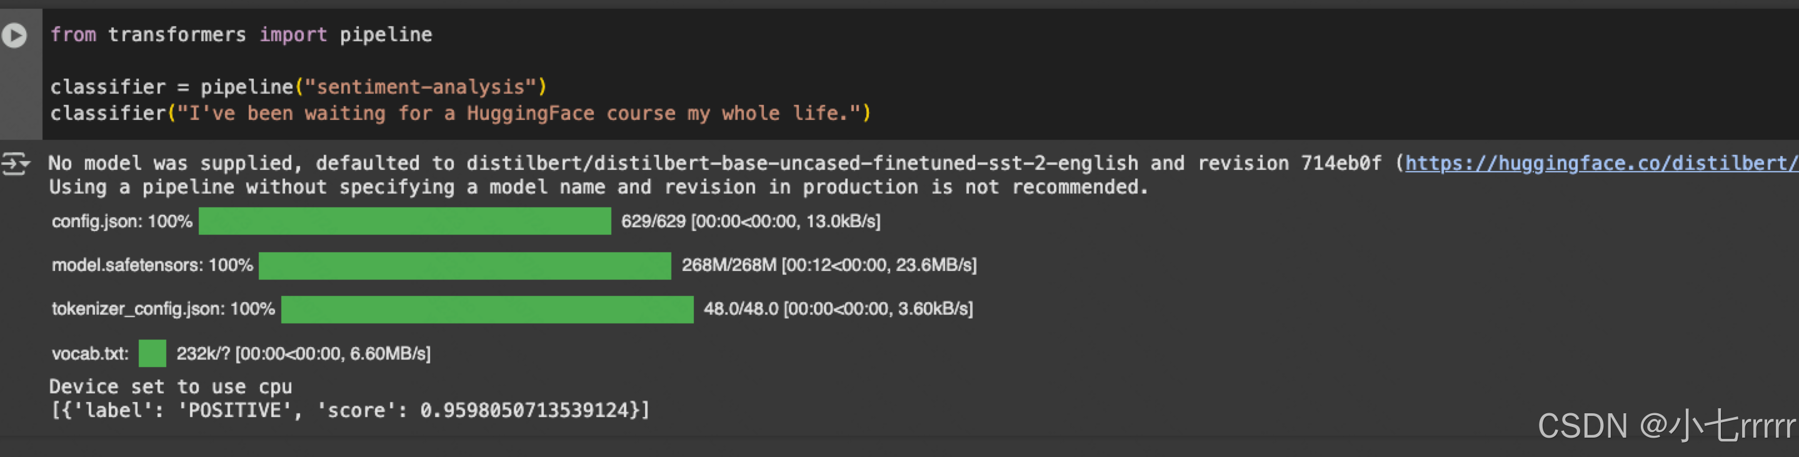1799x457 pixels.
Task: Click the tokenizer_config.json progress bar
Action: click(x=487, y=309)
